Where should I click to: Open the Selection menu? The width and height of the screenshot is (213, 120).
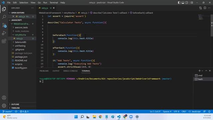(x=24, y=3)
